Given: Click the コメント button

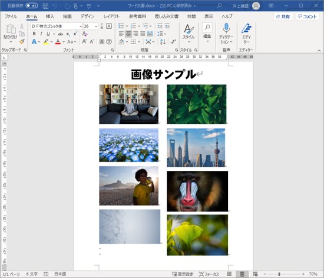Looking at the screenshot, I should (308, 16).
